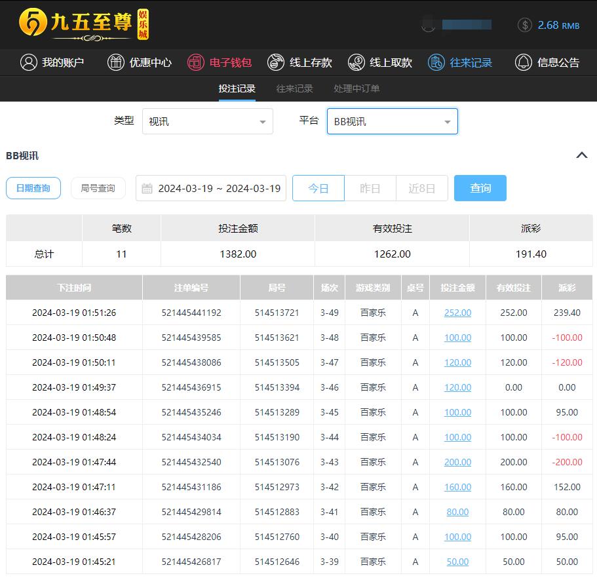
Task: Click round number 514513621
Action: click(277, 338)
